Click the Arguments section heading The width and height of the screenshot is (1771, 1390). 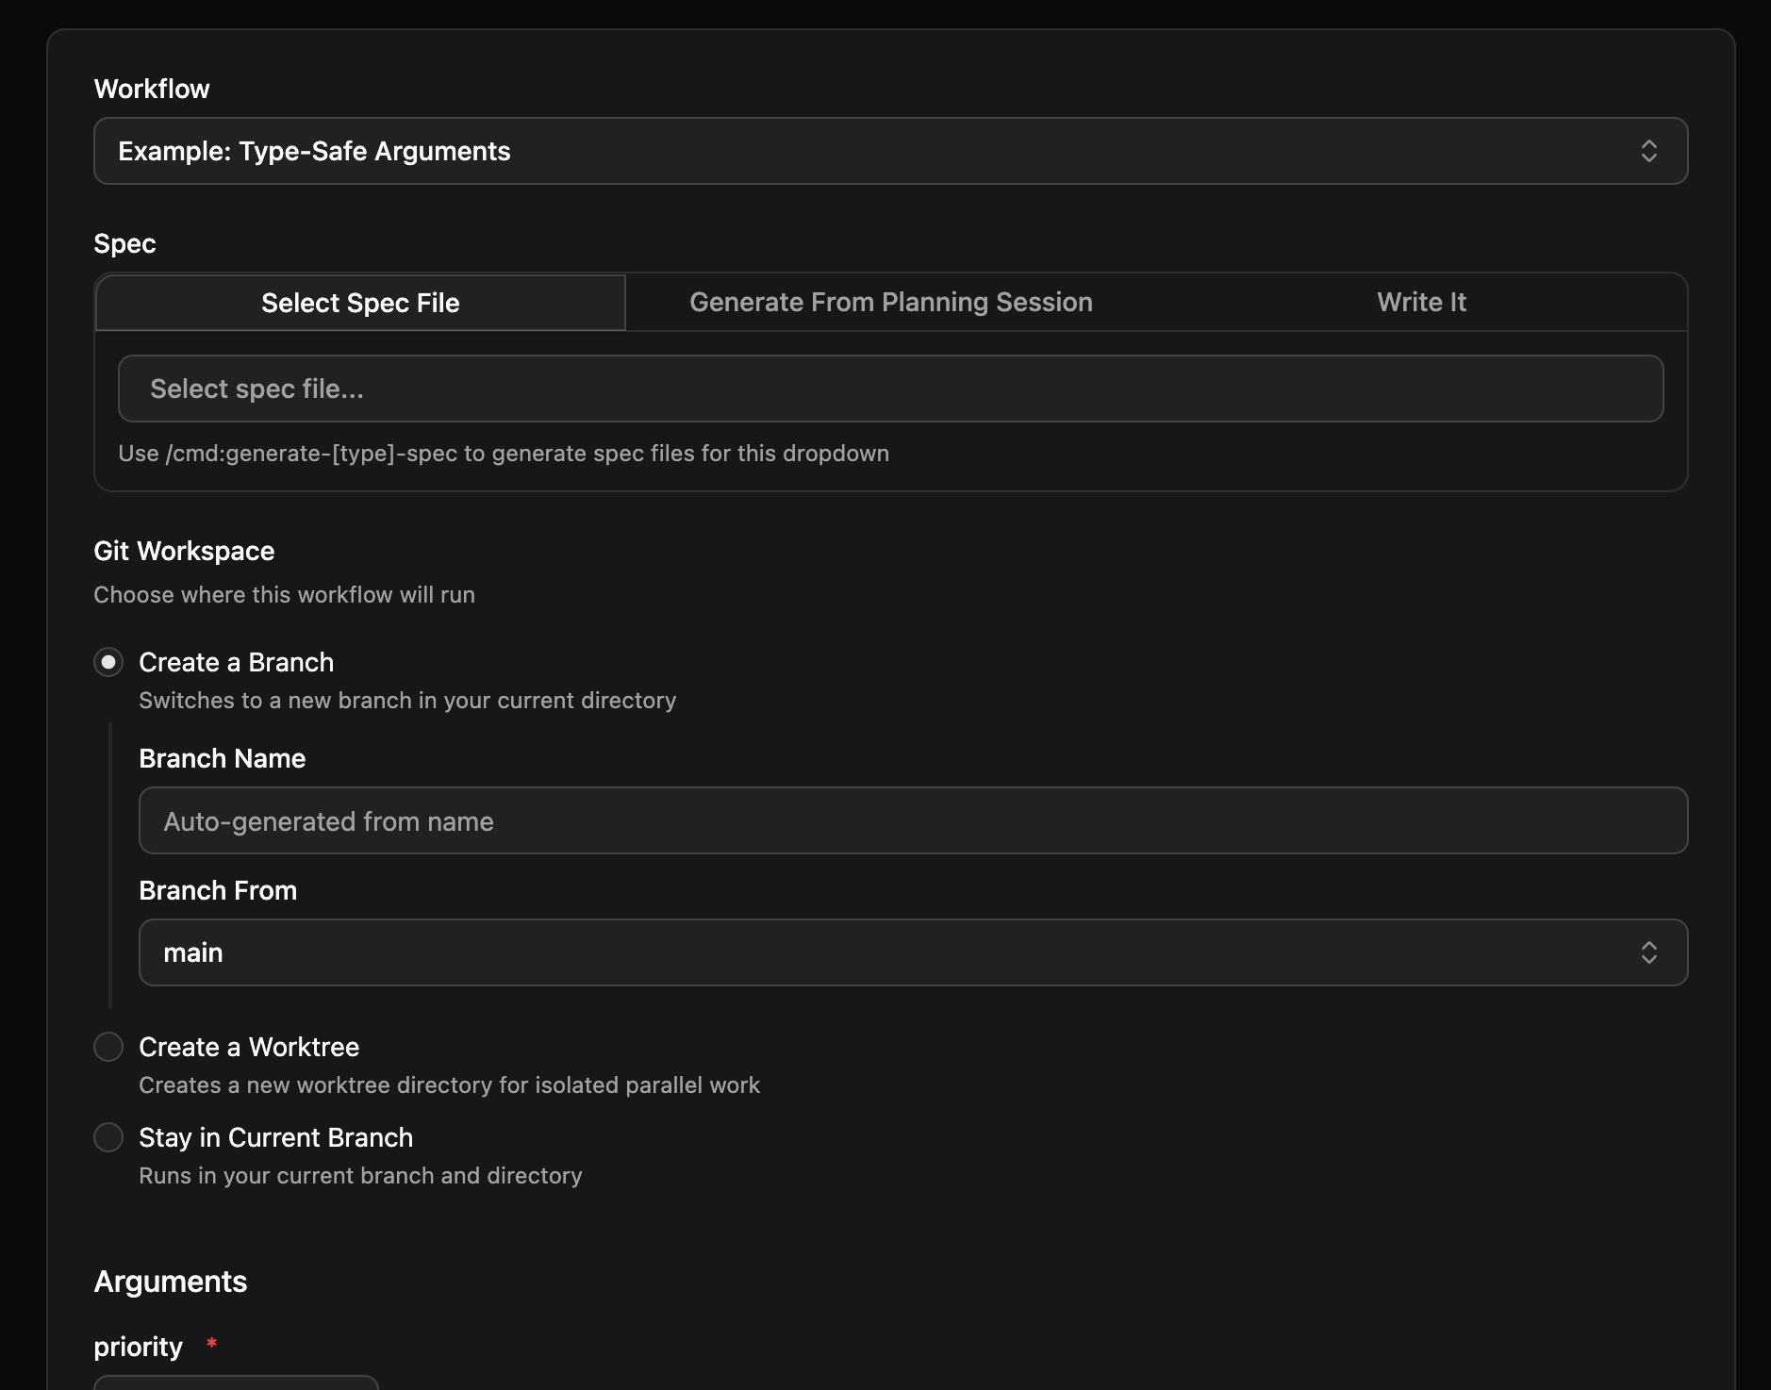click(170, 1281)
